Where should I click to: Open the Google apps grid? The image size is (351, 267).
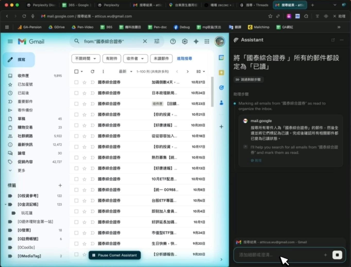[207, 41]
